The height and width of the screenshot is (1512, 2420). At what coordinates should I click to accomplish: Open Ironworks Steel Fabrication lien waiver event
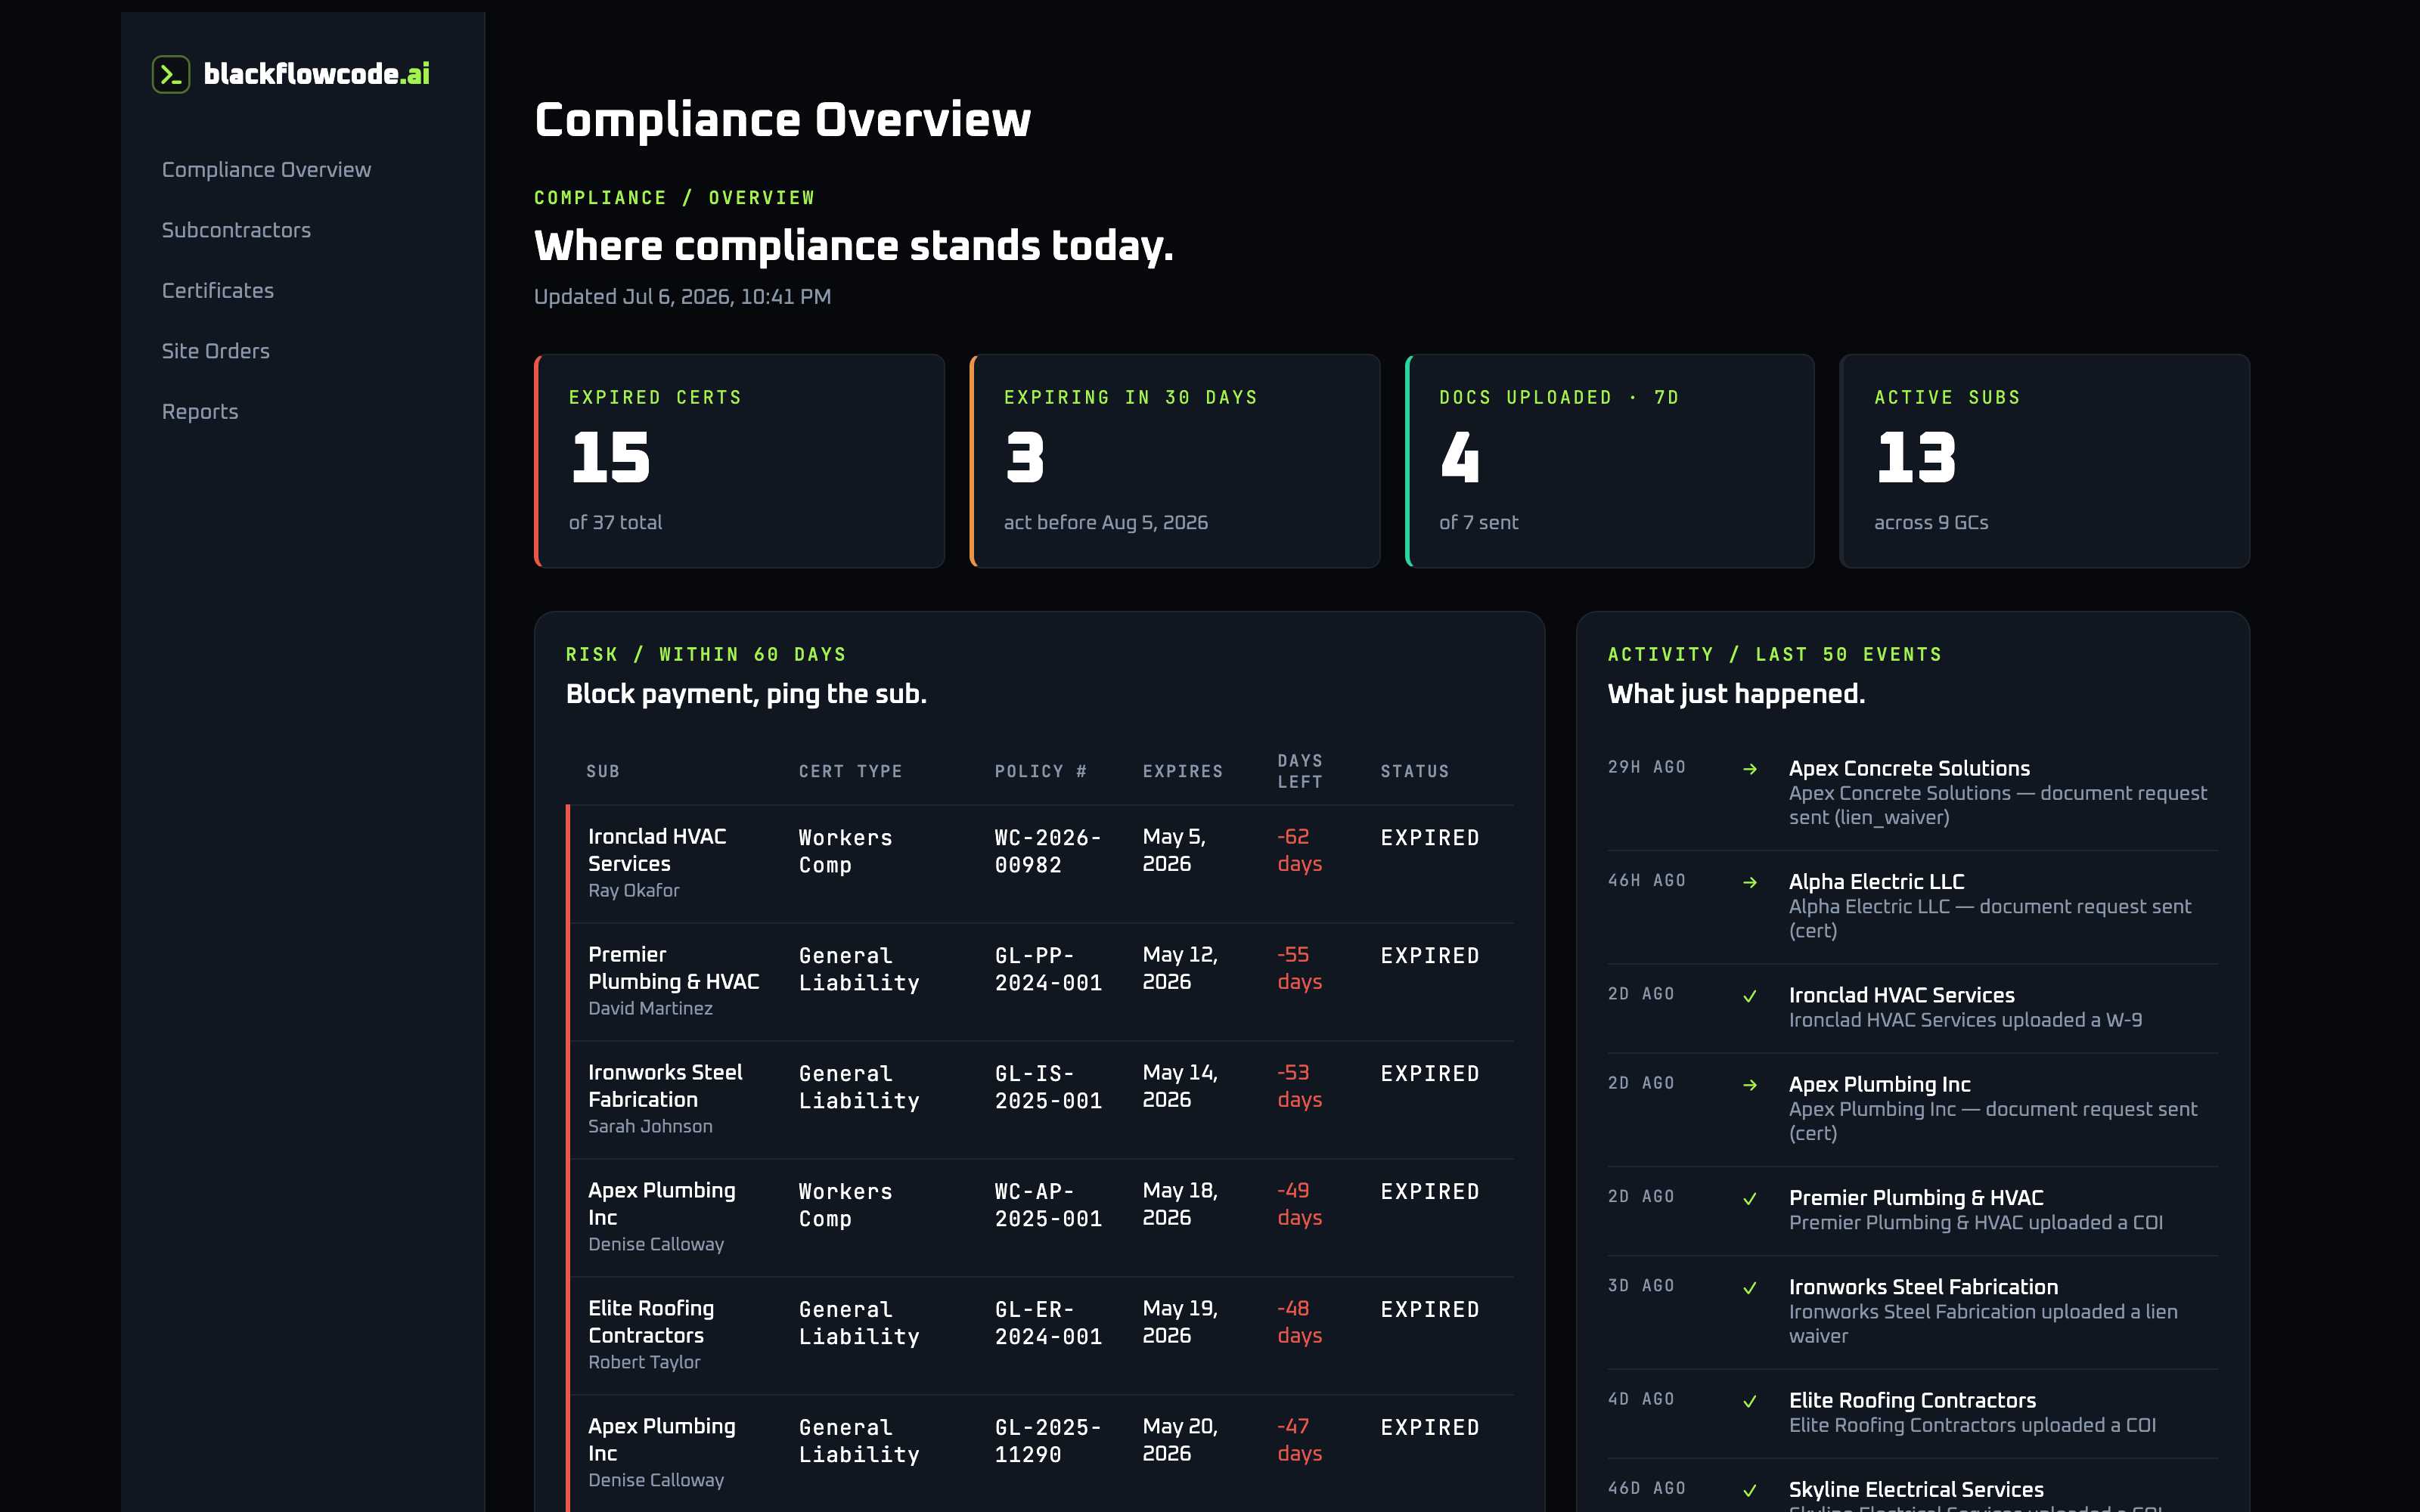pyautogui.click(x=1912, y=1312)
